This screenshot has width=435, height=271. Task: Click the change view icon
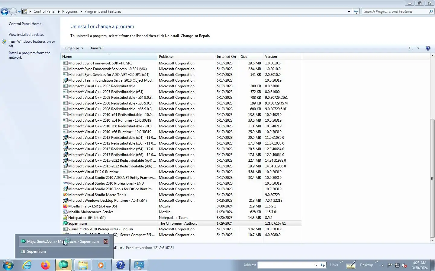coord(411,48)
